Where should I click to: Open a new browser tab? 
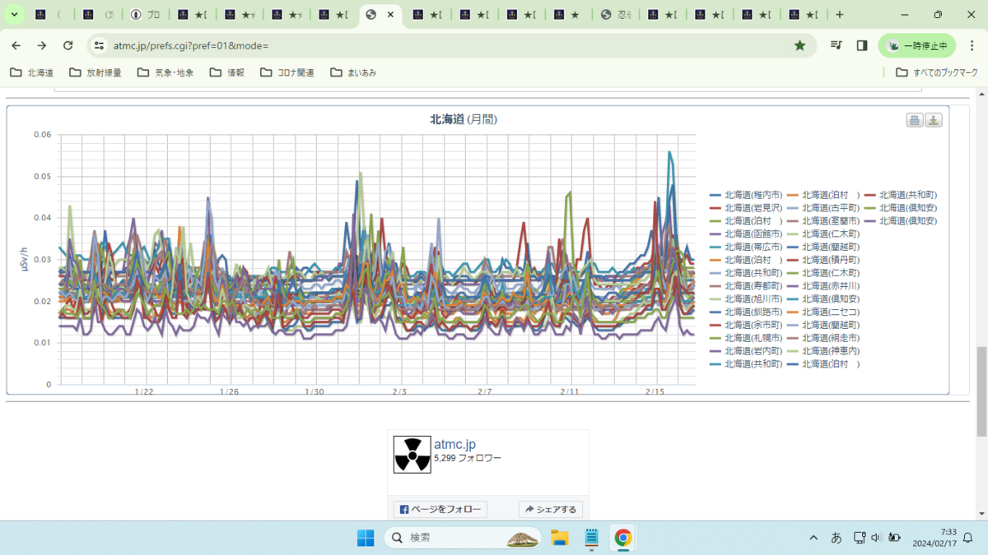(839, 15)
